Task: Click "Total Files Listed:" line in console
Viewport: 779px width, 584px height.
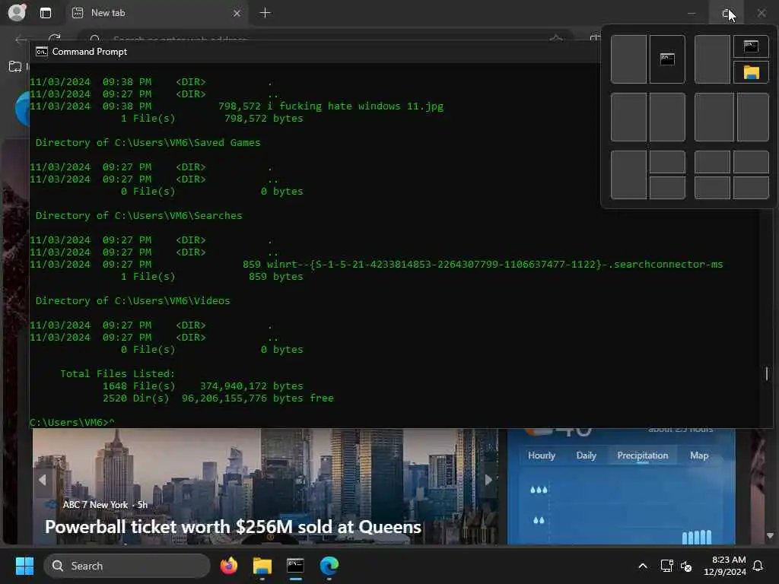Action: click(x=117, y=373)
